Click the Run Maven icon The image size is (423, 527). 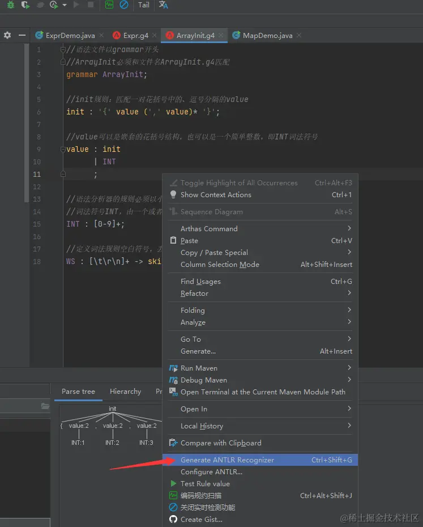tap(173, 368)
